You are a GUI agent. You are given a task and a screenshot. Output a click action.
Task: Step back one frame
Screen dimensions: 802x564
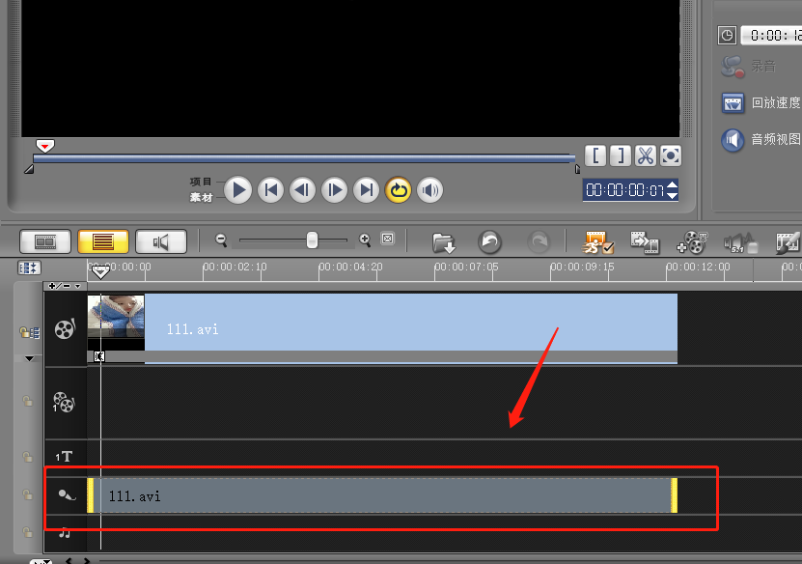302,190
